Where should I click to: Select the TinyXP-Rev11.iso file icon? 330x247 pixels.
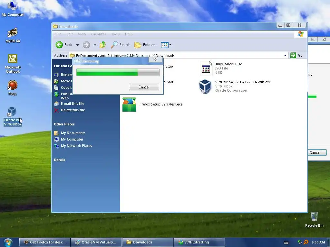pos(206,68)
